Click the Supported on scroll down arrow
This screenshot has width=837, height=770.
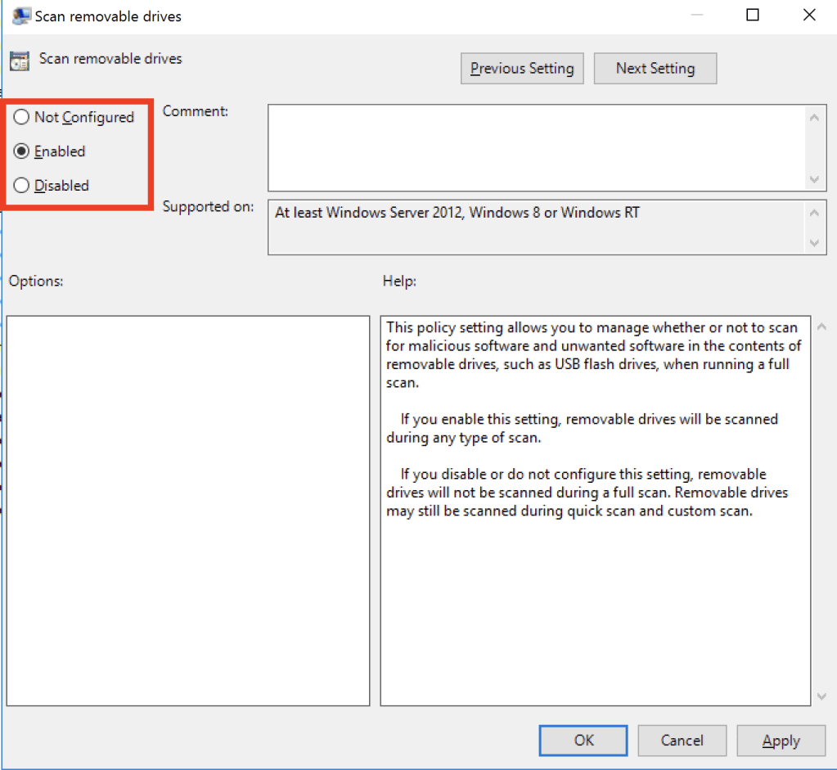814,243
